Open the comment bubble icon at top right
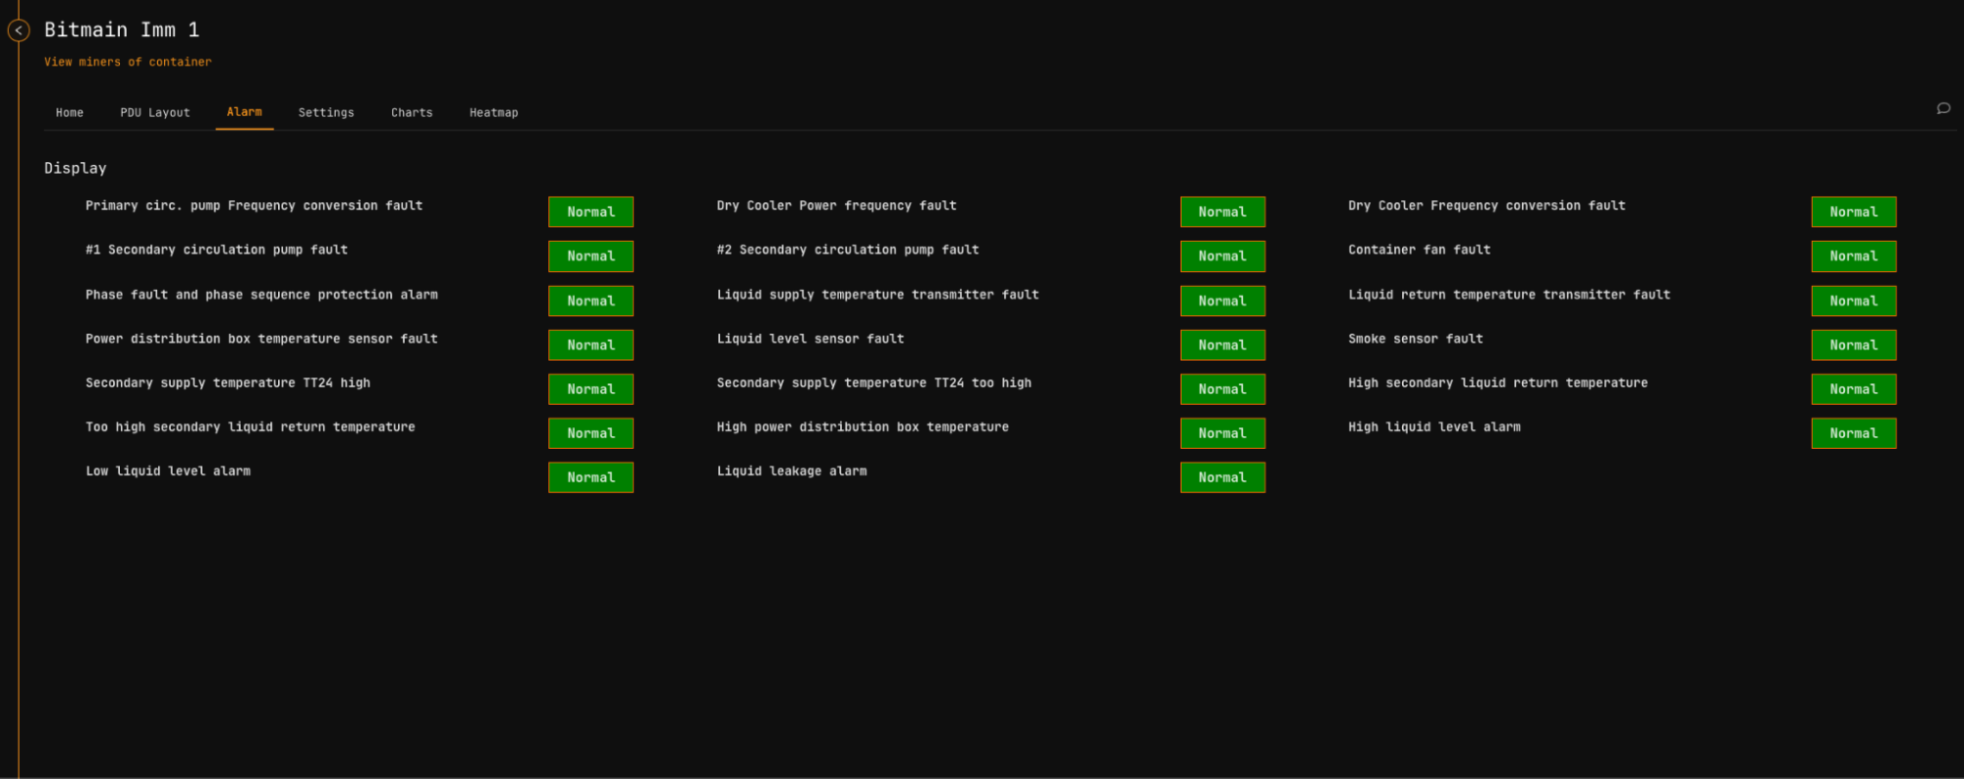The width and height of the screenshot is (1964, 779). pos(1942,109)
